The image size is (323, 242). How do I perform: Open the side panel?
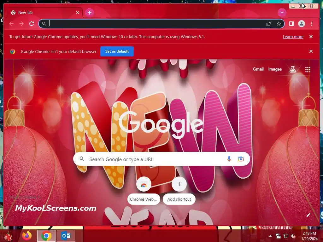click(291, 24)
